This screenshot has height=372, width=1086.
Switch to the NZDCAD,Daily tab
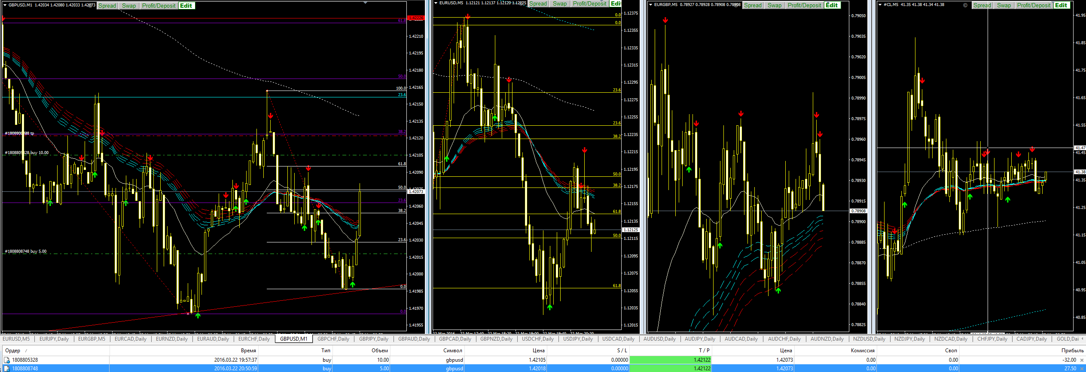tap(951, 339)
